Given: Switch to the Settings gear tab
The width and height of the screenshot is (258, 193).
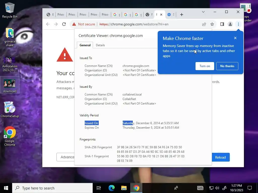Looking at the screenshot, I should coord(171,15).
